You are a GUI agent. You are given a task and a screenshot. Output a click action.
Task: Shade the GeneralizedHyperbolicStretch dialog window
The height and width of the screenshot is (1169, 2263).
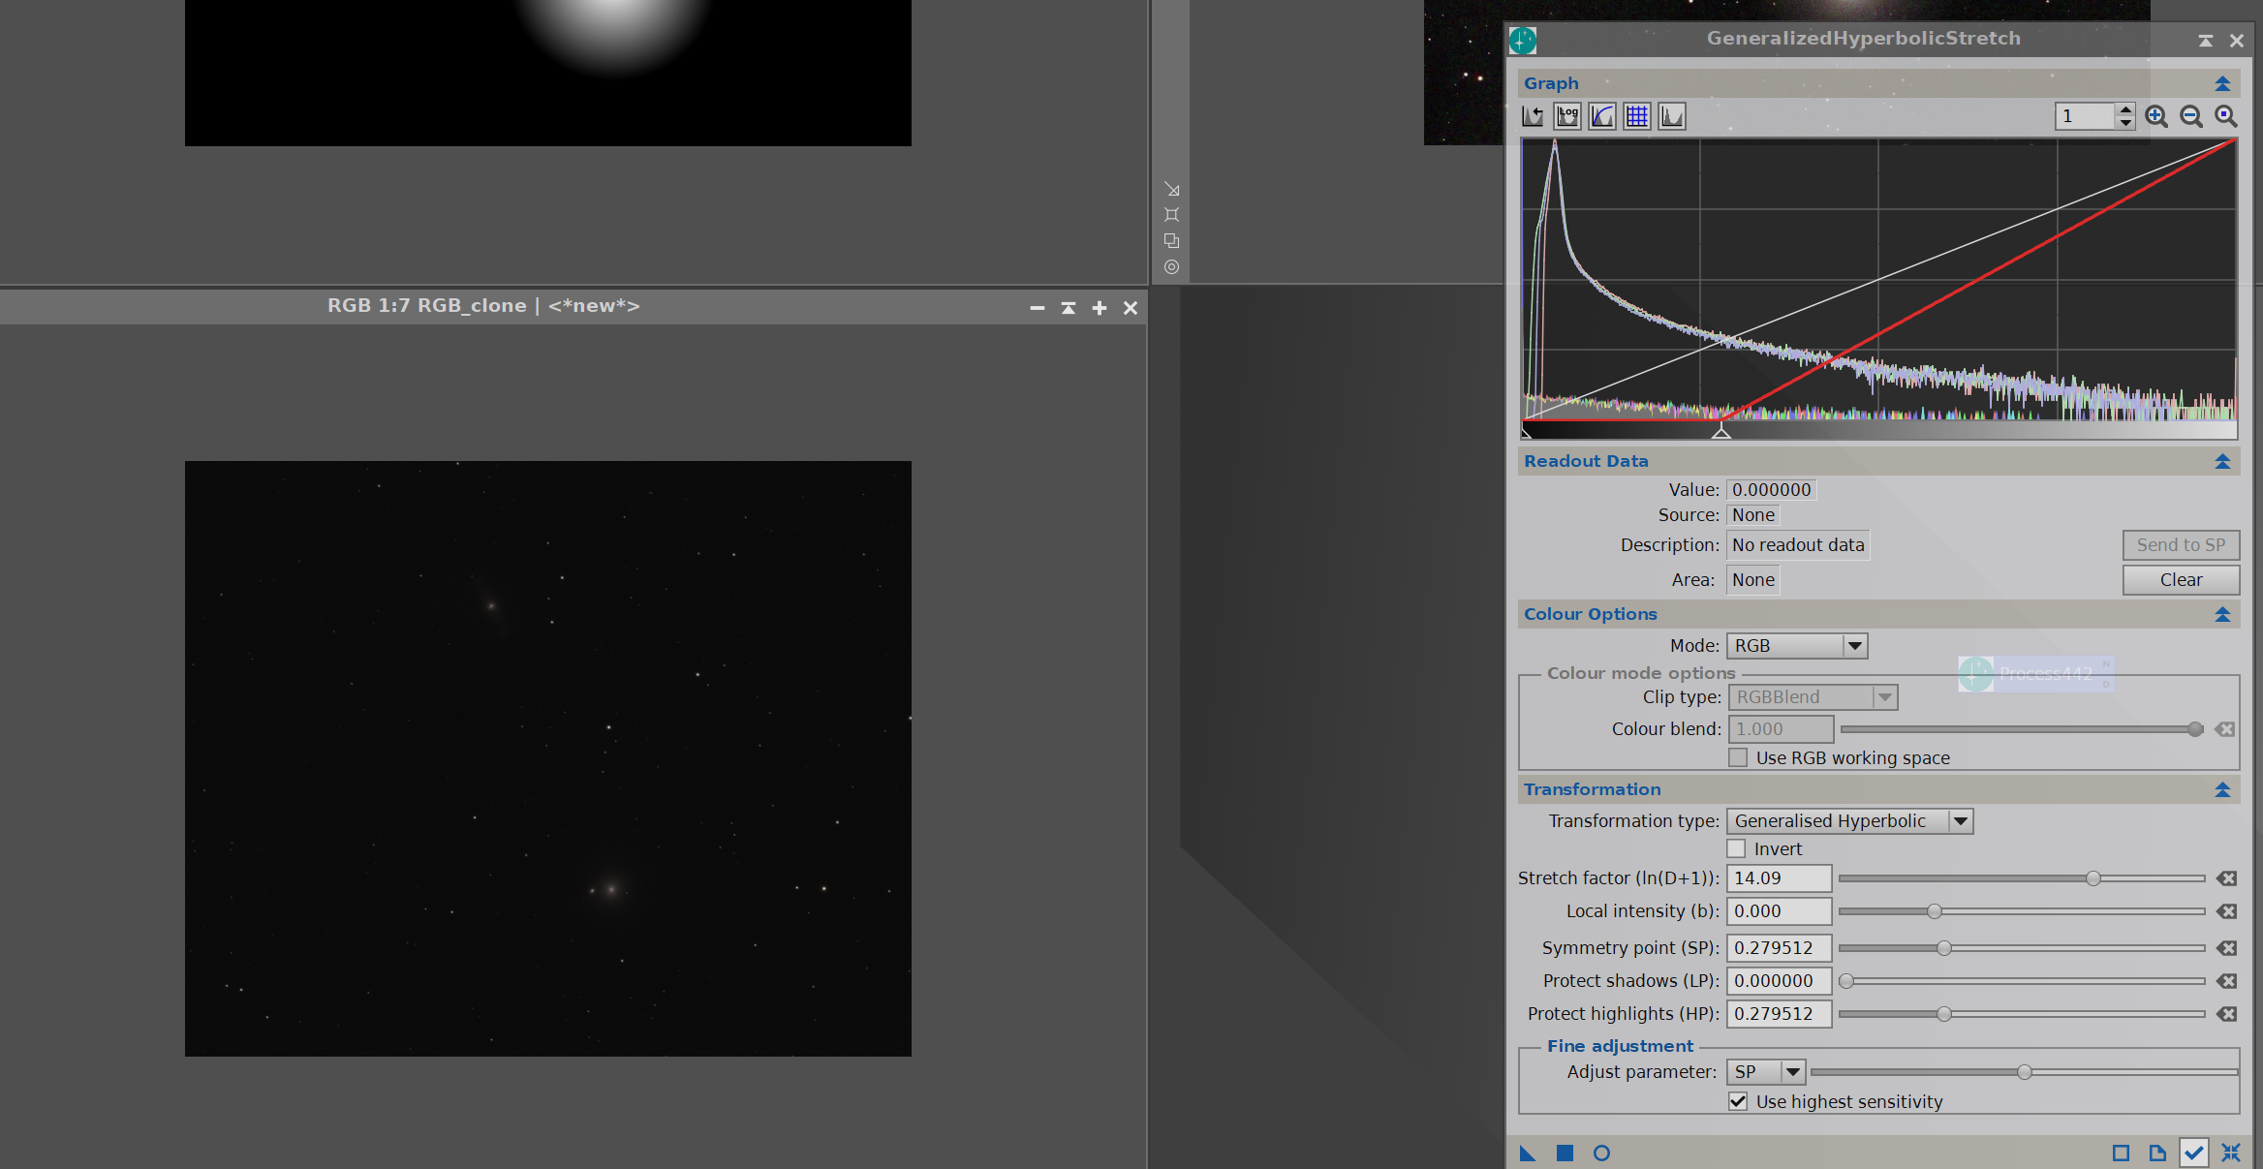(x=2205, y=41)
